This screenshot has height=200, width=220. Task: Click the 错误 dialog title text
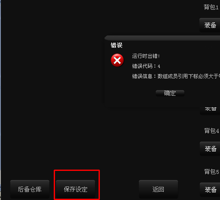[116, 45]
